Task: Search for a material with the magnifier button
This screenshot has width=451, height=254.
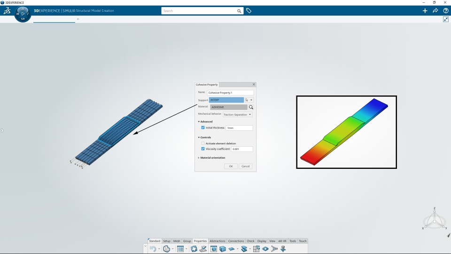Action: coord(251,107)
